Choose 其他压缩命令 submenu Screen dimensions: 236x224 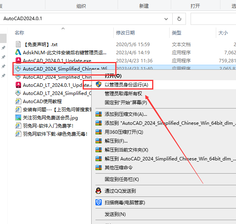[x=119, y=167]
